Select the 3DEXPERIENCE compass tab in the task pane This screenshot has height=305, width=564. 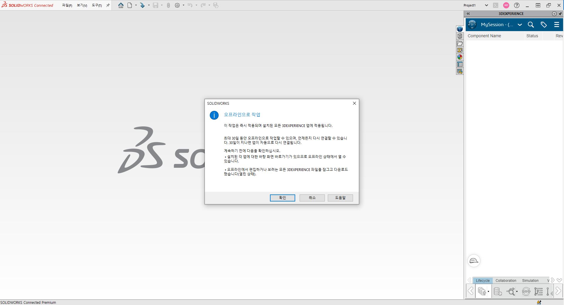460,29
